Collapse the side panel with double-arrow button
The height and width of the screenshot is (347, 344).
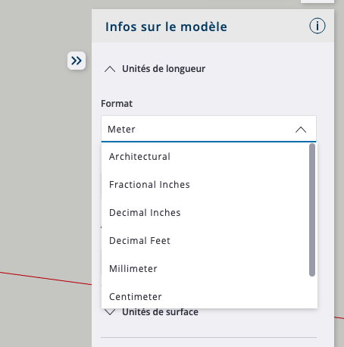(x=77, y=61)
